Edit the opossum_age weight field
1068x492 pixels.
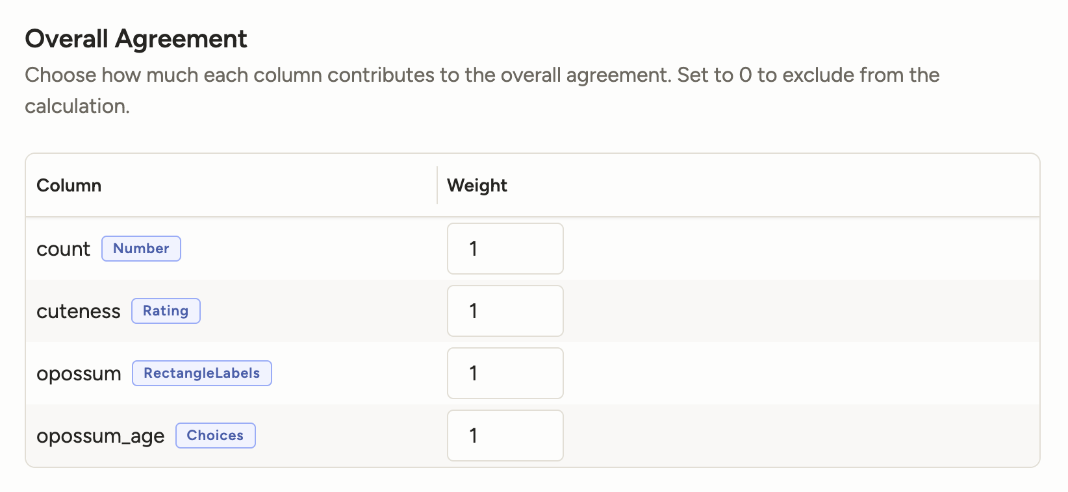tap(505, 436)
